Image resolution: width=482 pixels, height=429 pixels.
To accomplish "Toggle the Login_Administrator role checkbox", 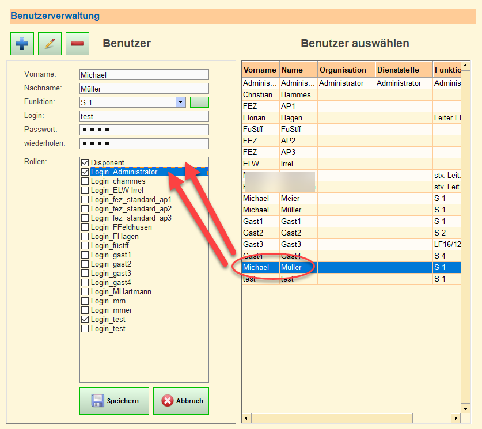I will click(85, 172).
